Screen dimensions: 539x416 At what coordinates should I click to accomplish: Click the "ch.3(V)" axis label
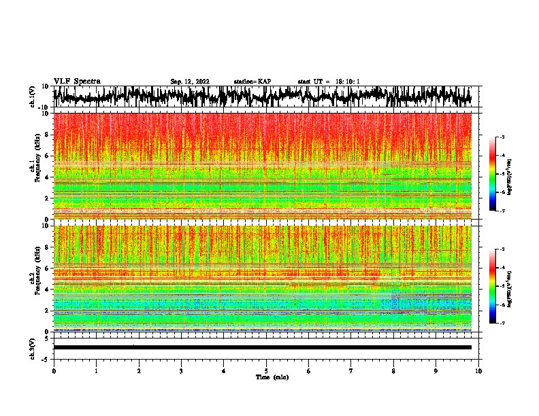click(33, 349)
